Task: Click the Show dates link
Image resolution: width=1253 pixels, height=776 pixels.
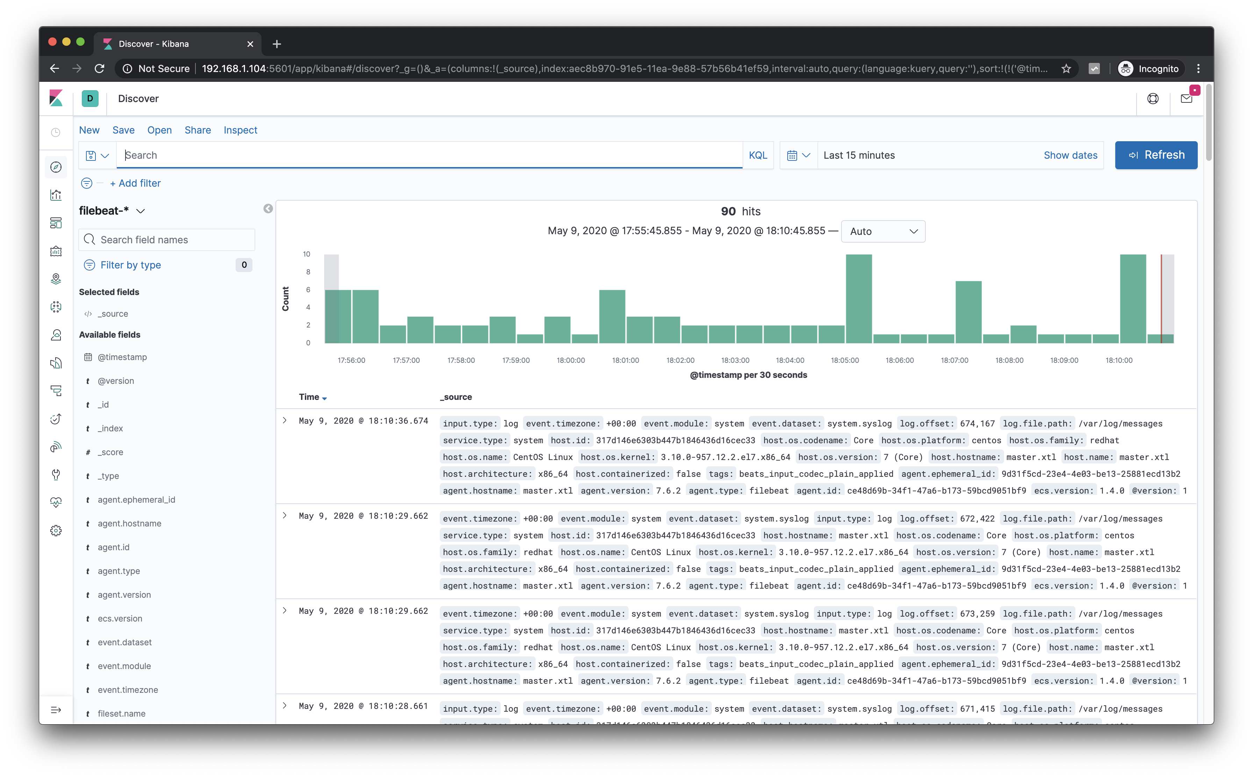Action: 1070,156
